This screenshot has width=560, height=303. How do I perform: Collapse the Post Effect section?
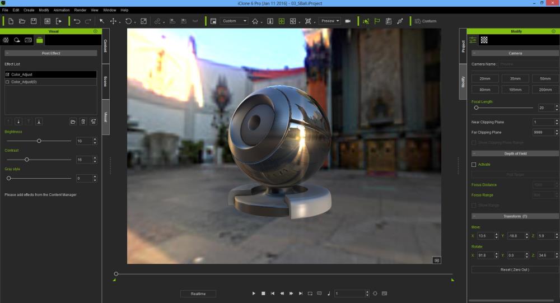click(x=7, y=53)
